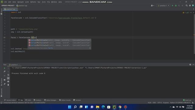Open Structure tool window on left stripe

click(x=2, y=82)
